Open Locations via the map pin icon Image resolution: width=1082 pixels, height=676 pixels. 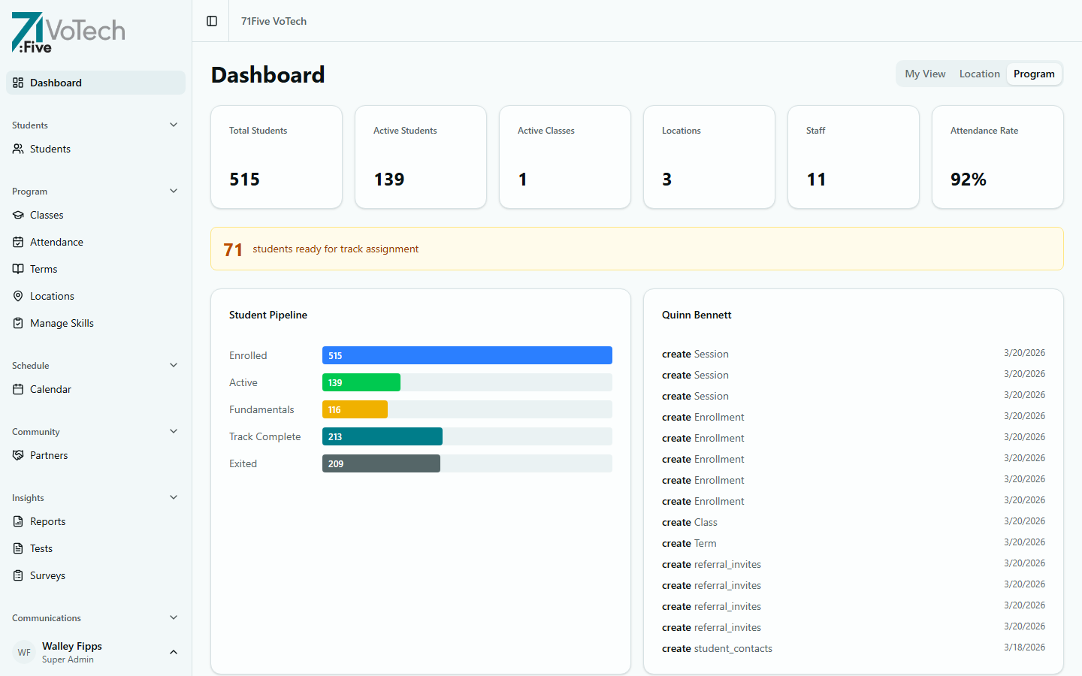pos(17,296)
